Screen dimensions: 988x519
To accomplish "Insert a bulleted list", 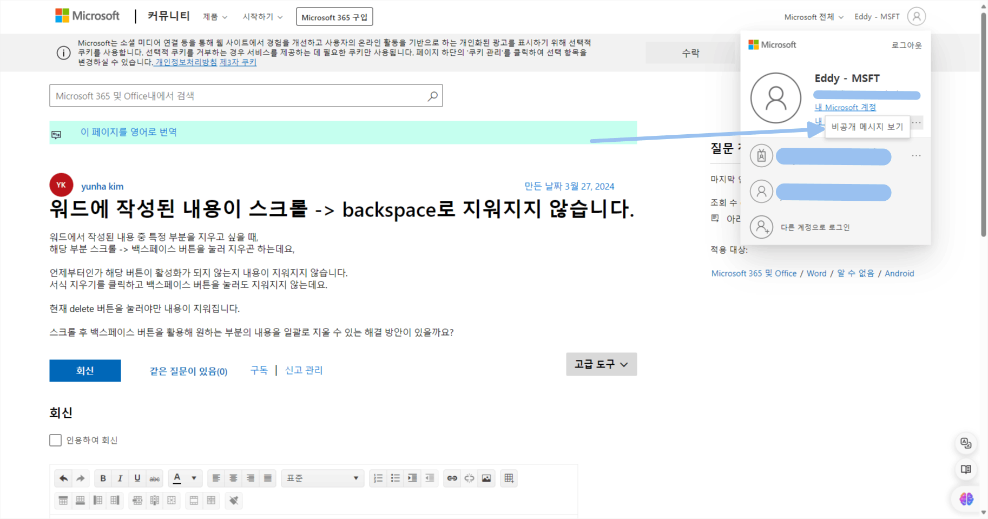I will (x=396, y=478).
